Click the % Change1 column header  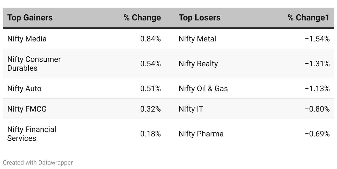pyautogui.click(x=308, y=18)
